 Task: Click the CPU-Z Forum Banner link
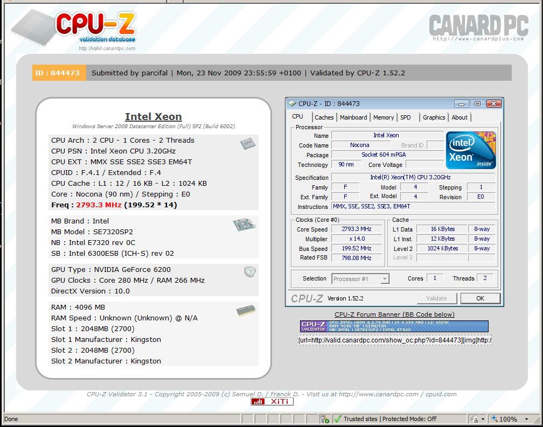(394, 314)
